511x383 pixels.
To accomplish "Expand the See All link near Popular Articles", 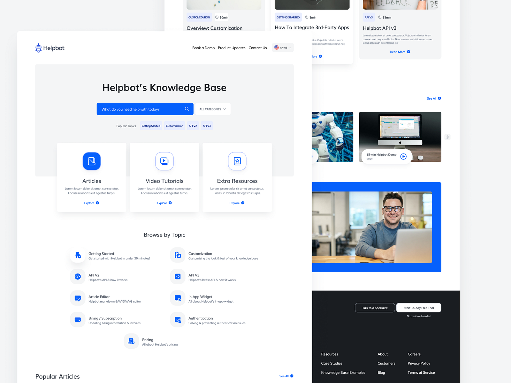I will (286, 376).
